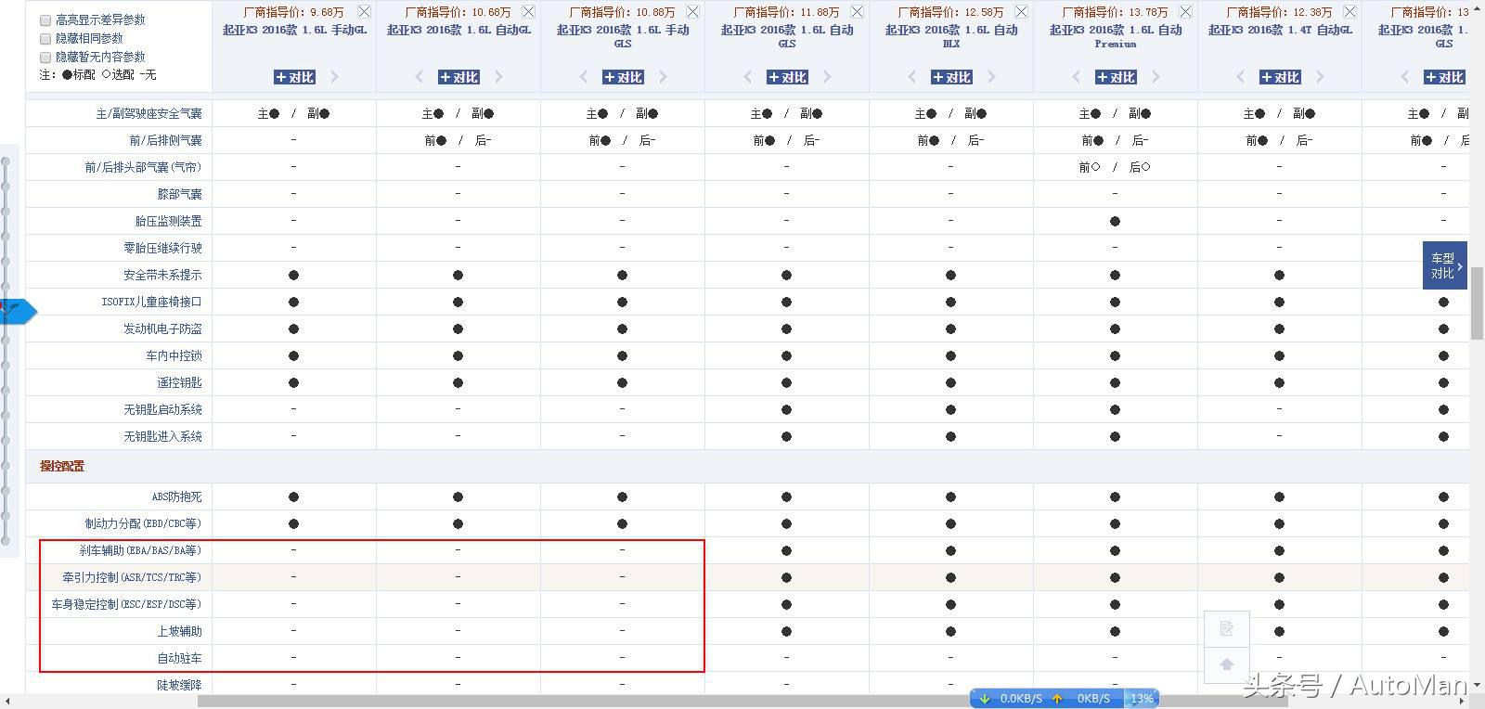Viewport: 1485px width, 709px height.
Task: Add 12.38万 1.4T 自动GL to 对比
Action: coord(1280,77)
